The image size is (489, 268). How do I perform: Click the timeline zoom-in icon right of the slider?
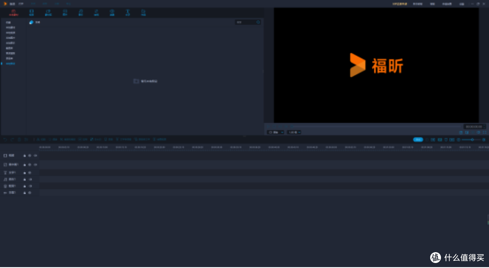click(484, 139)
